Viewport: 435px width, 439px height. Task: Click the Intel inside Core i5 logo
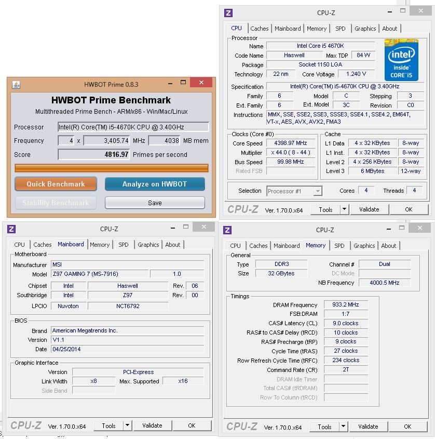pos(401,60)
